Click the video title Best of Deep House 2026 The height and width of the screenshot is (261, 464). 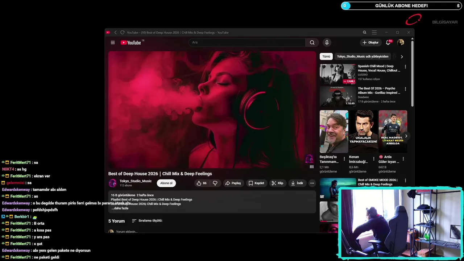pos(160,174)
